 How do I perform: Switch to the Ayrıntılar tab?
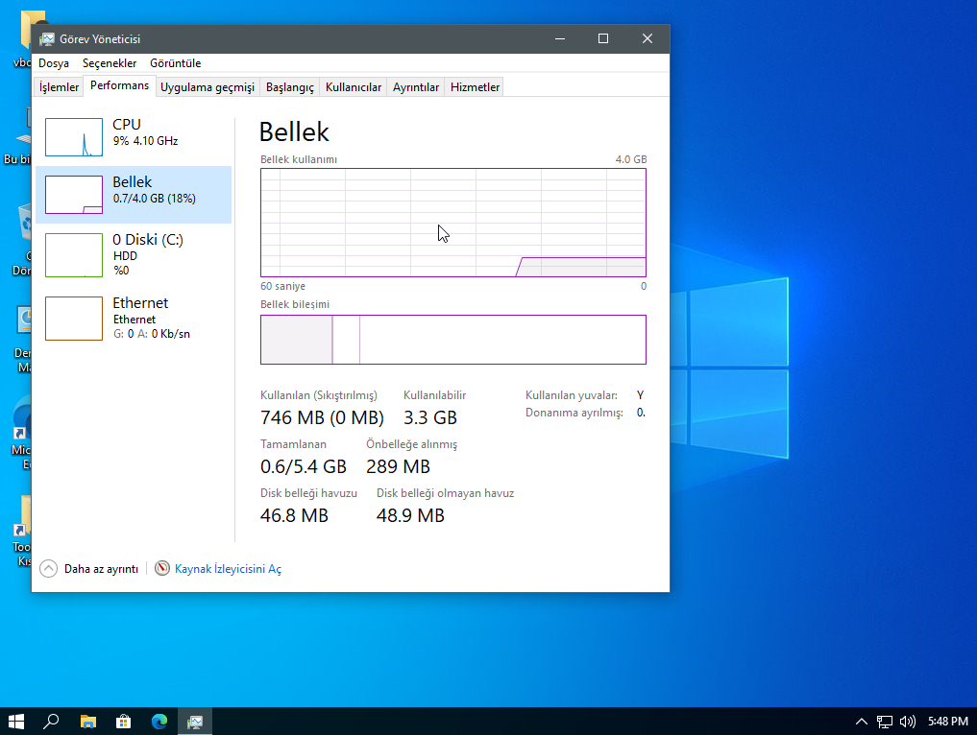[416, 87]
